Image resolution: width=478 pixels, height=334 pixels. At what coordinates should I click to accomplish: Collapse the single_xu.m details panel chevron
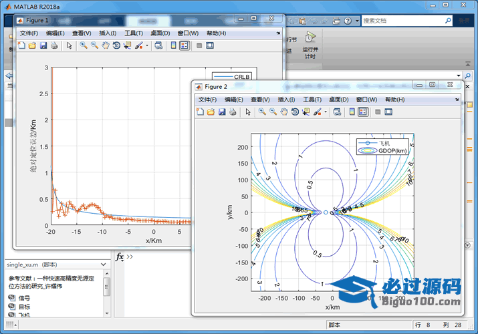click(104, 265)
